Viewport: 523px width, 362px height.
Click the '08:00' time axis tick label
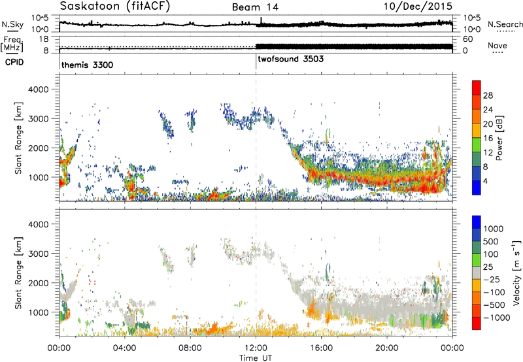tap(190, 348)
